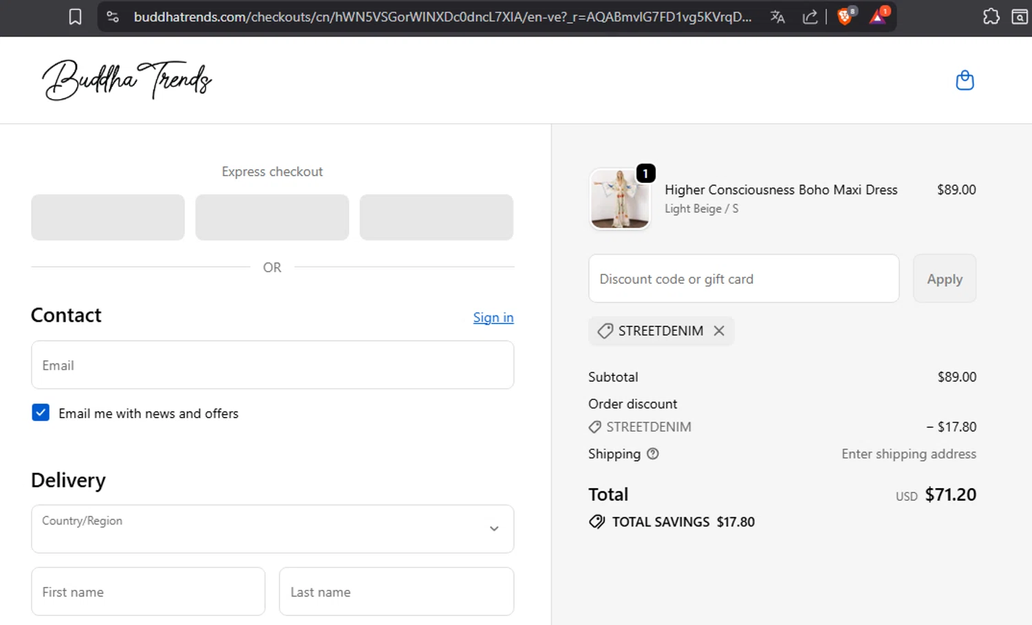Screen dimensions: 1032x625
Task: Click the bookmark icon in address bar
Action: 75,17
